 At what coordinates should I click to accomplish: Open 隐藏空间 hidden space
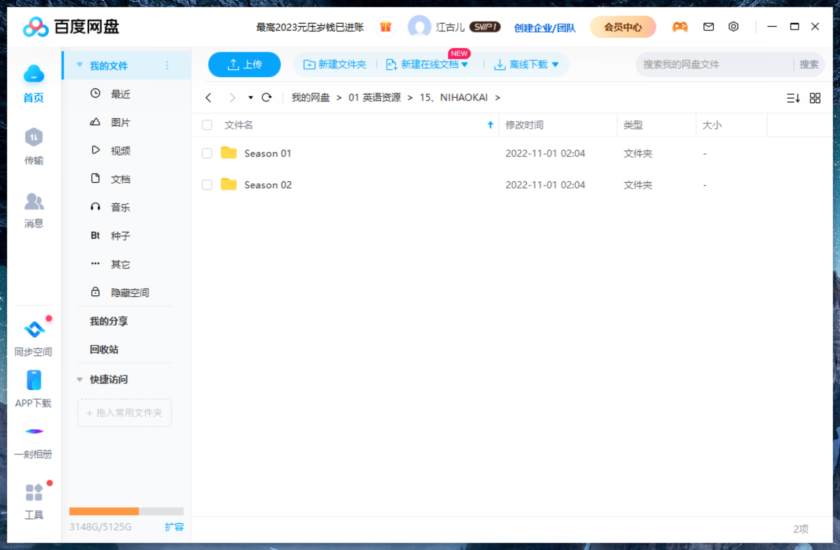[129, 293]
